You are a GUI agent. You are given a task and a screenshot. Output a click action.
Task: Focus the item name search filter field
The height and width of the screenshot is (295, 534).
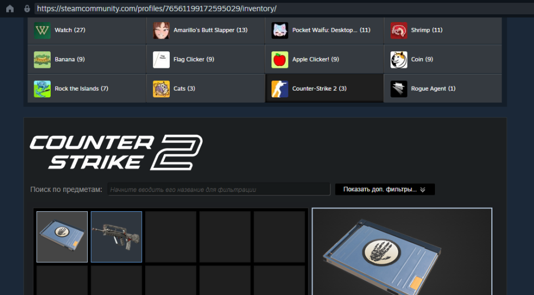219,190
